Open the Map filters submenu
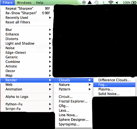This screenshot has height=129, width=137. click(27, 76)
